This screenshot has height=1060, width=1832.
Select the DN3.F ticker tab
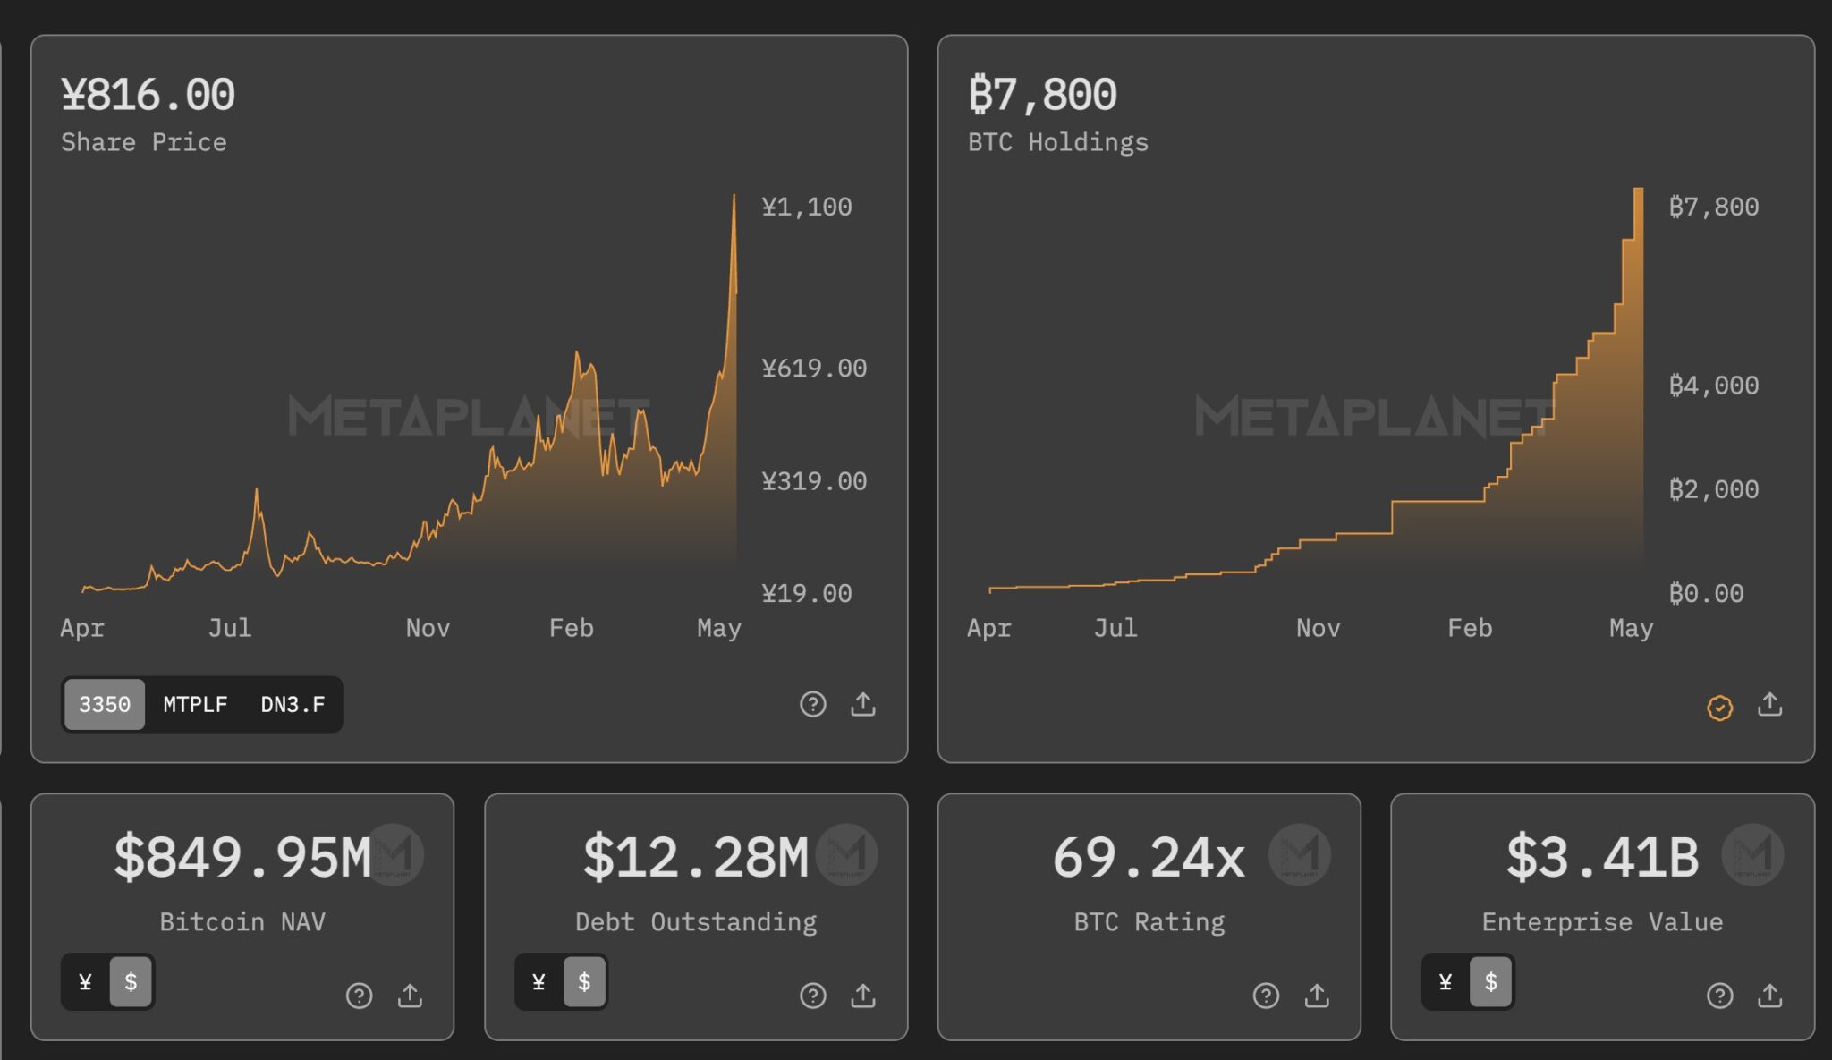(292, 705)
